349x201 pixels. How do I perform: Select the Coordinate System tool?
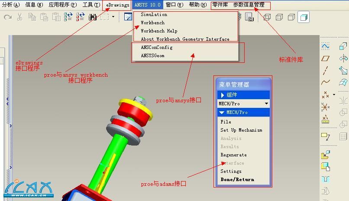coord(326,107)
